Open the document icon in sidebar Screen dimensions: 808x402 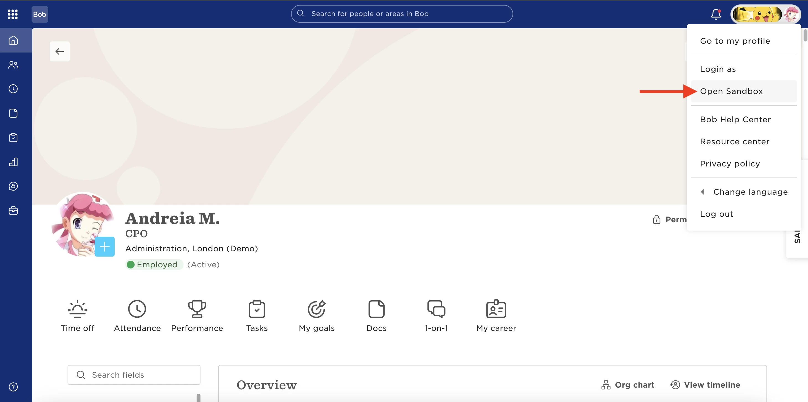(13, 113)
